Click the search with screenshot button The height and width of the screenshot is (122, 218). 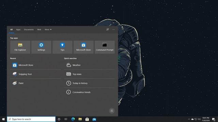tap(112, 111)
